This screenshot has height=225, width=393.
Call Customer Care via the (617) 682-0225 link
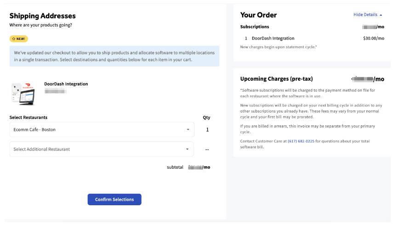coord(301,141)
